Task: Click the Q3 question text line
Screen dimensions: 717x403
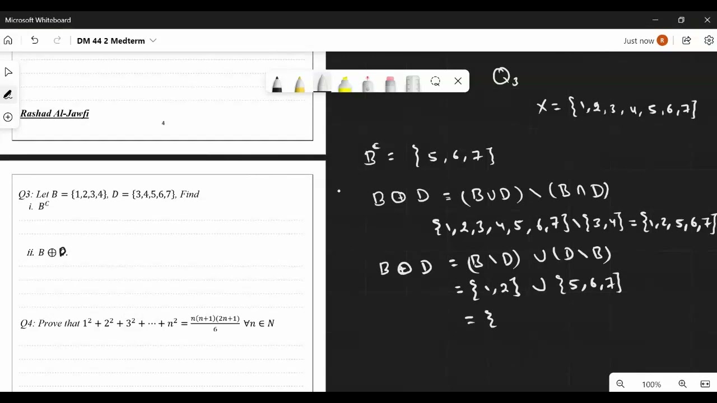Action: (109, 194)
